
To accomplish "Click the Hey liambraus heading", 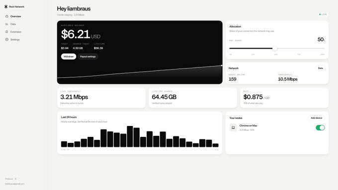I will (74, 8).
